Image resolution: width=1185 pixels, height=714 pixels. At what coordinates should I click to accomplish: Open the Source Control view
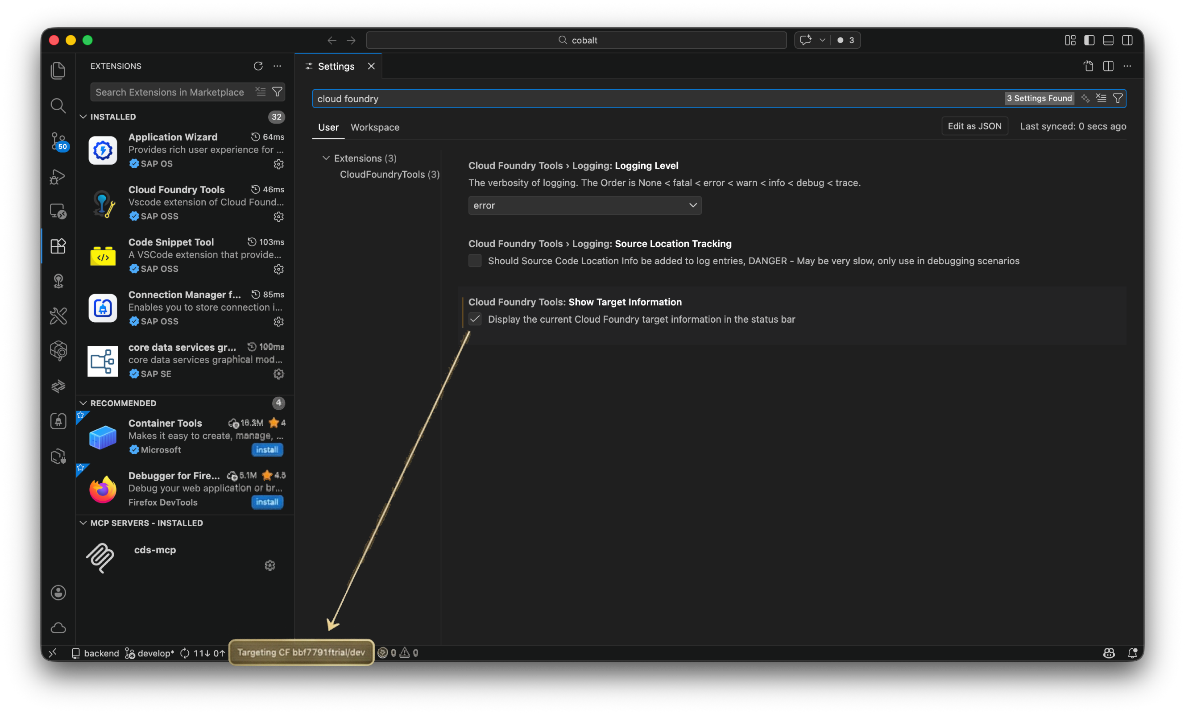click(58, 141)
